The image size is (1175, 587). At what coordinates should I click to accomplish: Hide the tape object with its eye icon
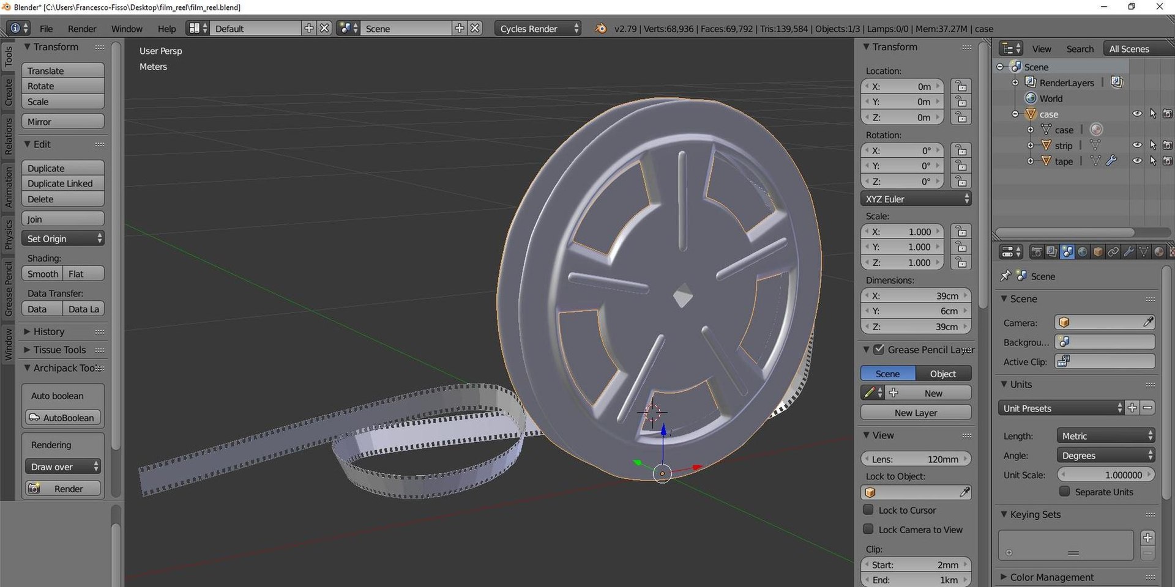point(1137,161)
